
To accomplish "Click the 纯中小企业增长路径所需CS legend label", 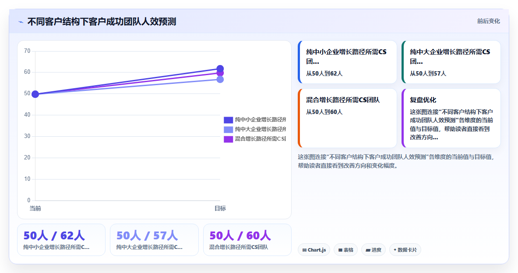I will (x=261, y=120).
